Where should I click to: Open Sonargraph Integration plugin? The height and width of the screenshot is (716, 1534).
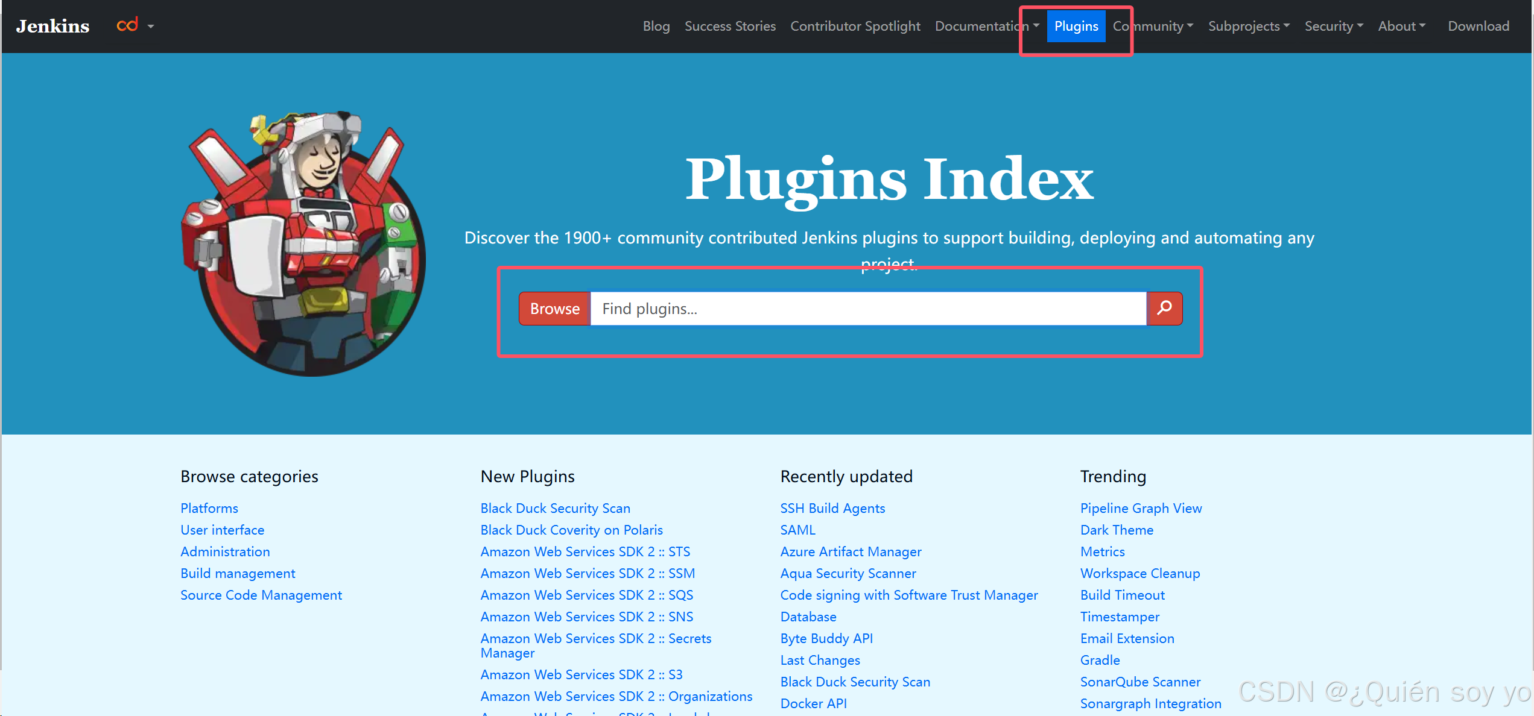click(1150, 703)
